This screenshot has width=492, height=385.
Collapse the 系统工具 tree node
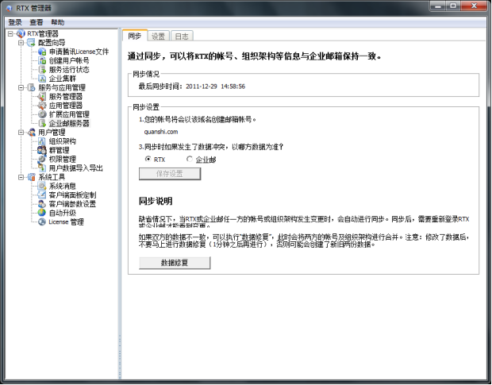[x=21, y=177]
